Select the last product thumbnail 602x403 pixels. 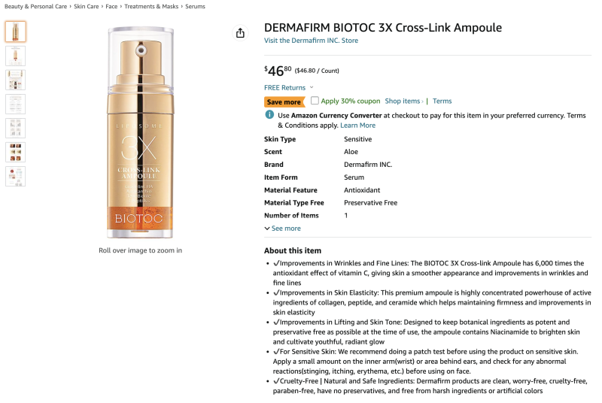(x=15, y=176)
